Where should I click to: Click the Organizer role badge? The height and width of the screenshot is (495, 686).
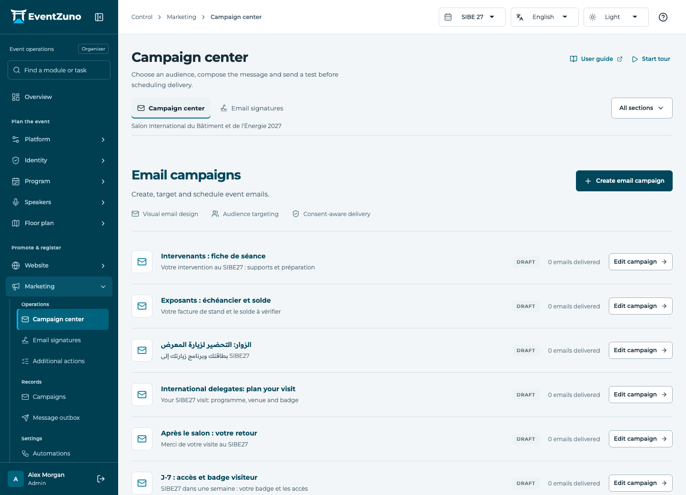(93, 49)
